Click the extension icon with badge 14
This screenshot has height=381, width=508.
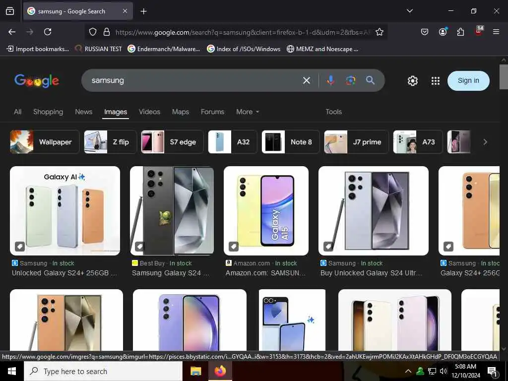479,31
